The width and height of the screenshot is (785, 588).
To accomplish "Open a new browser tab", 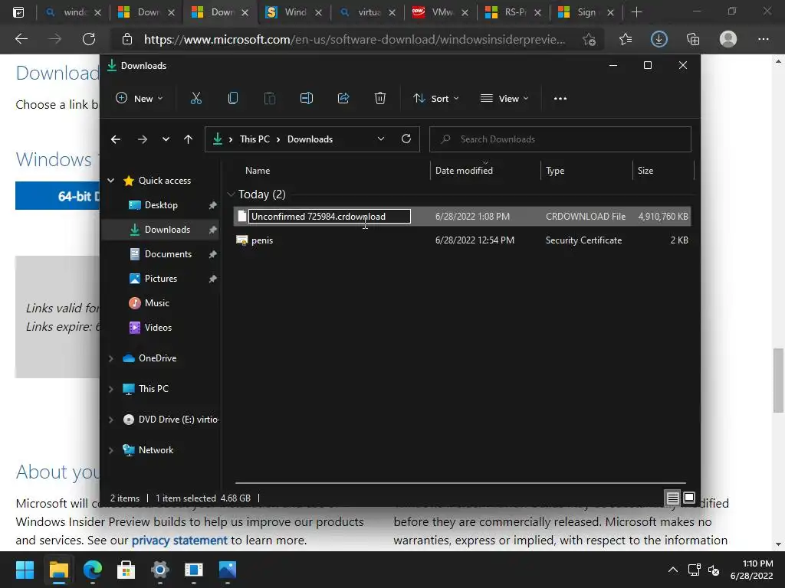I will (636, 12).
